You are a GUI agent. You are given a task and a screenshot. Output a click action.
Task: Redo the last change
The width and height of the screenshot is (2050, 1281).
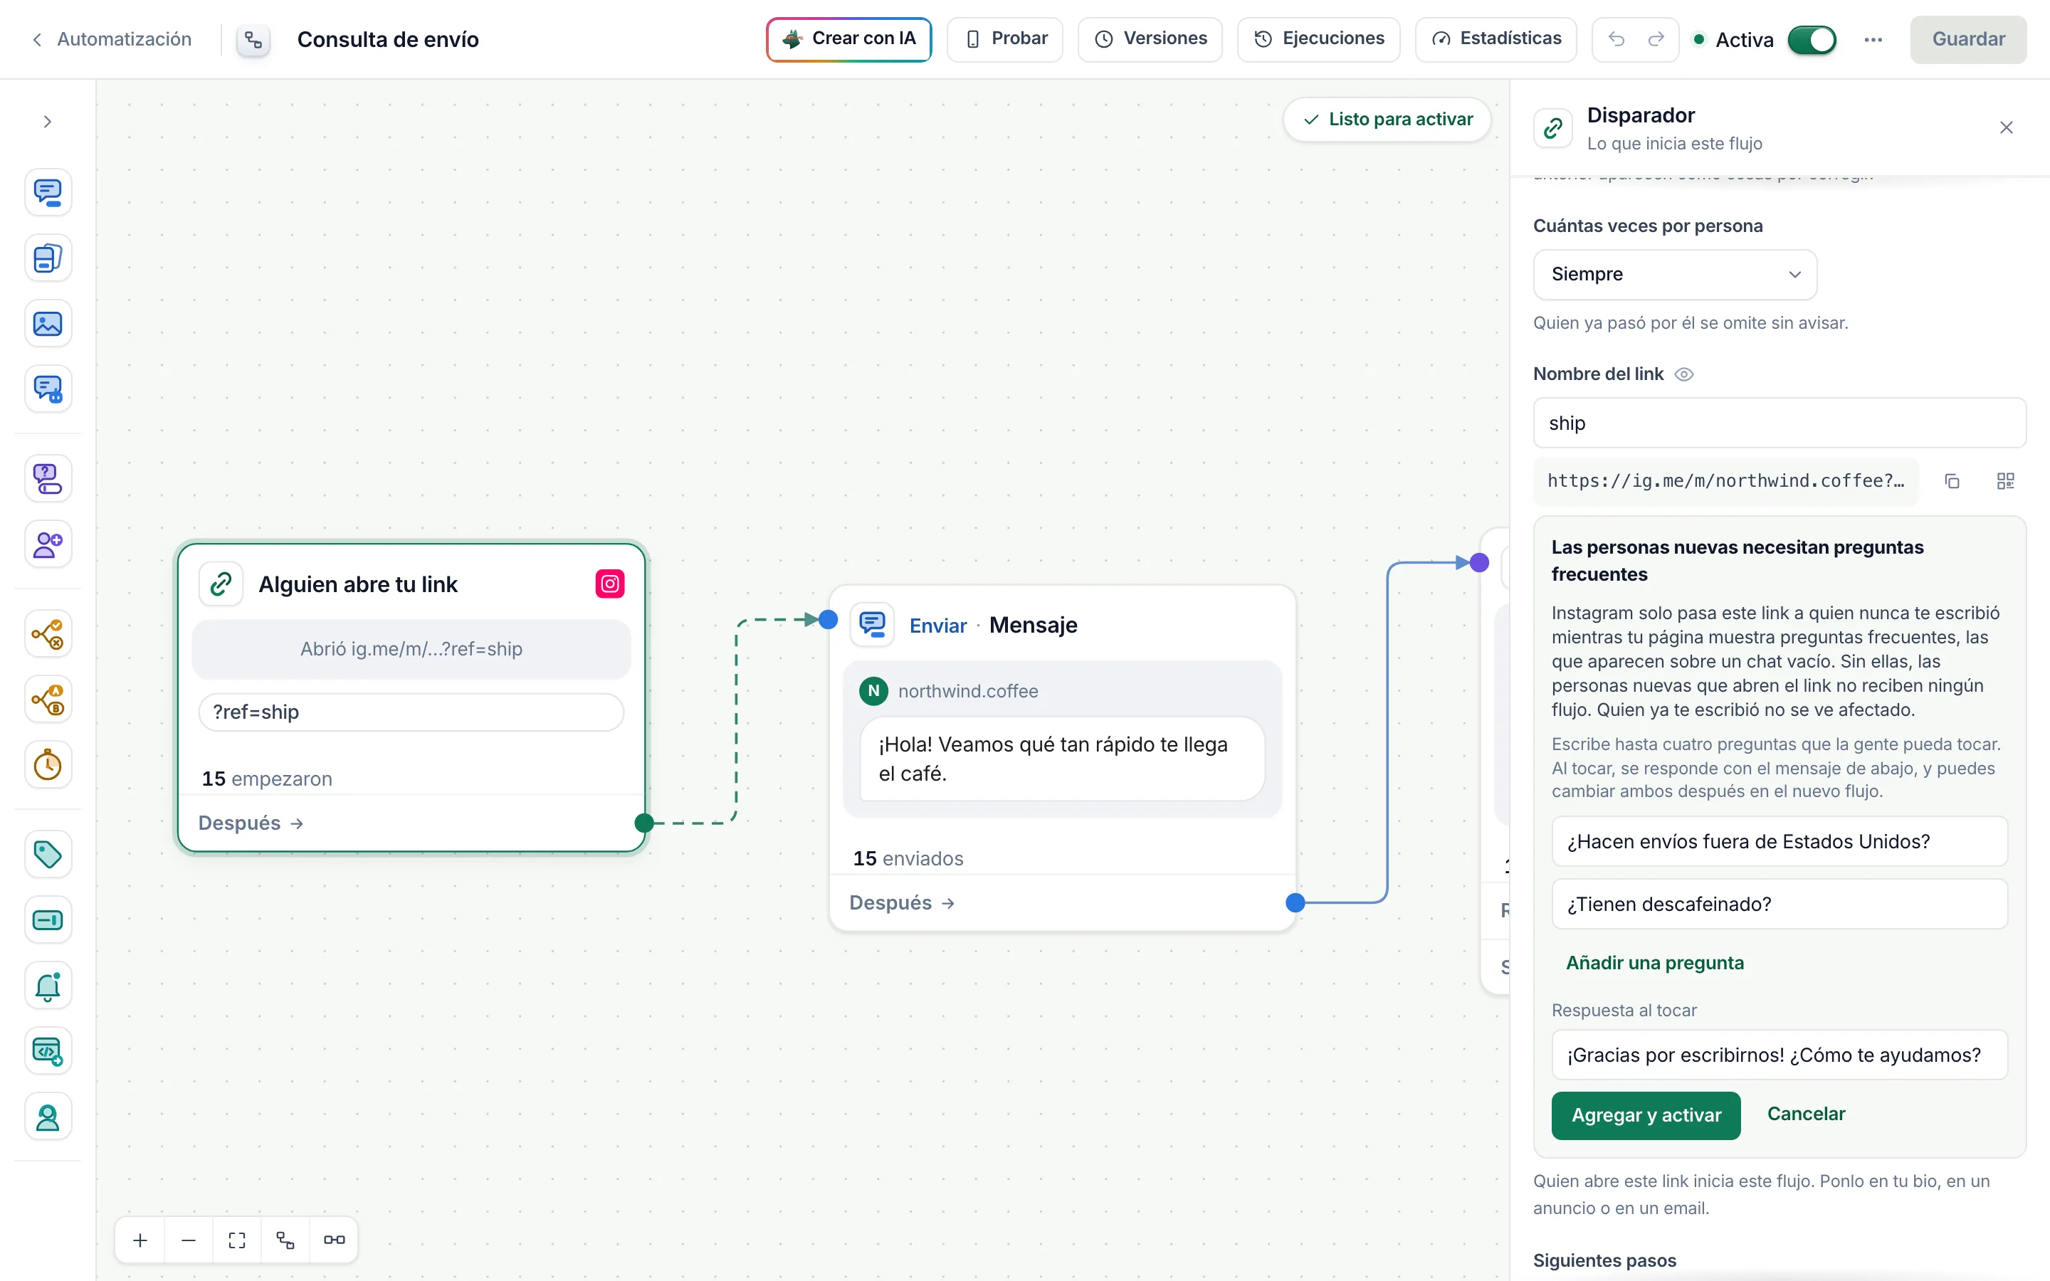coord(1656,39)
